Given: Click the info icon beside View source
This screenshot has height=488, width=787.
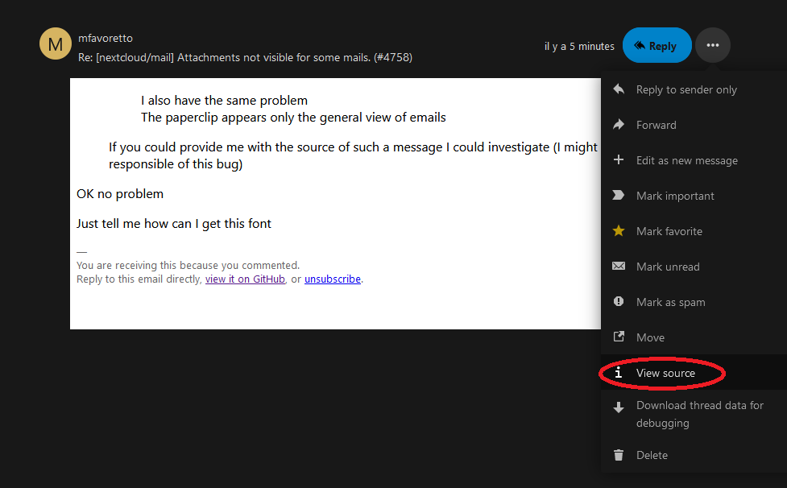Looking at the screenshot, I should coord(619,373).
